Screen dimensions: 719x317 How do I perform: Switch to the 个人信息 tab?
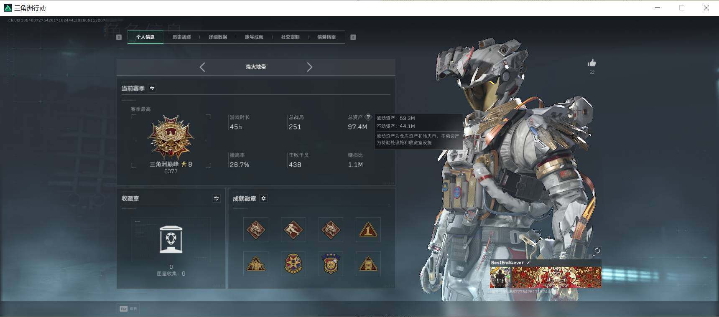(145, 37)
